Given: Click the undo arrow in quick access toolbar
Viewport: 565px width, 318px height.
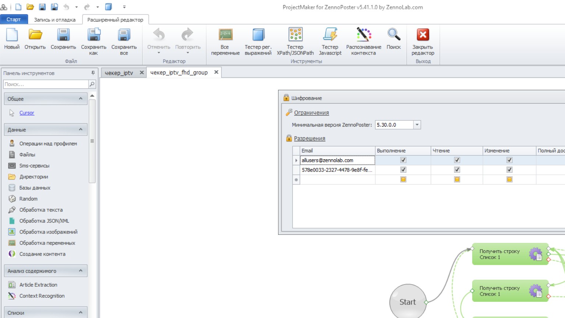Looking at the screenshot, I should point(66,7).
